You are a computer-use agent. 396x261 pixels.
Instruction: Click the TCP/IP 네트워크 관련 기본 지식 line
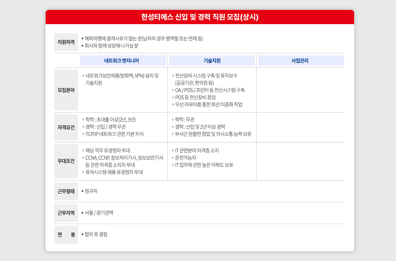[114, 134]
